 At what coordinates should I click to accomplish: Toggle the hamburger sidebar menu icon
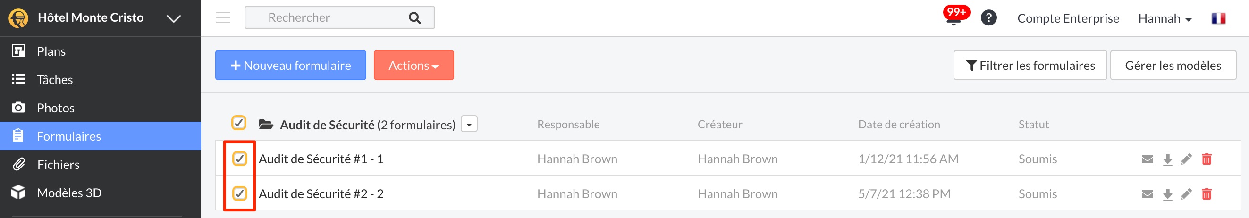[223, 17]
